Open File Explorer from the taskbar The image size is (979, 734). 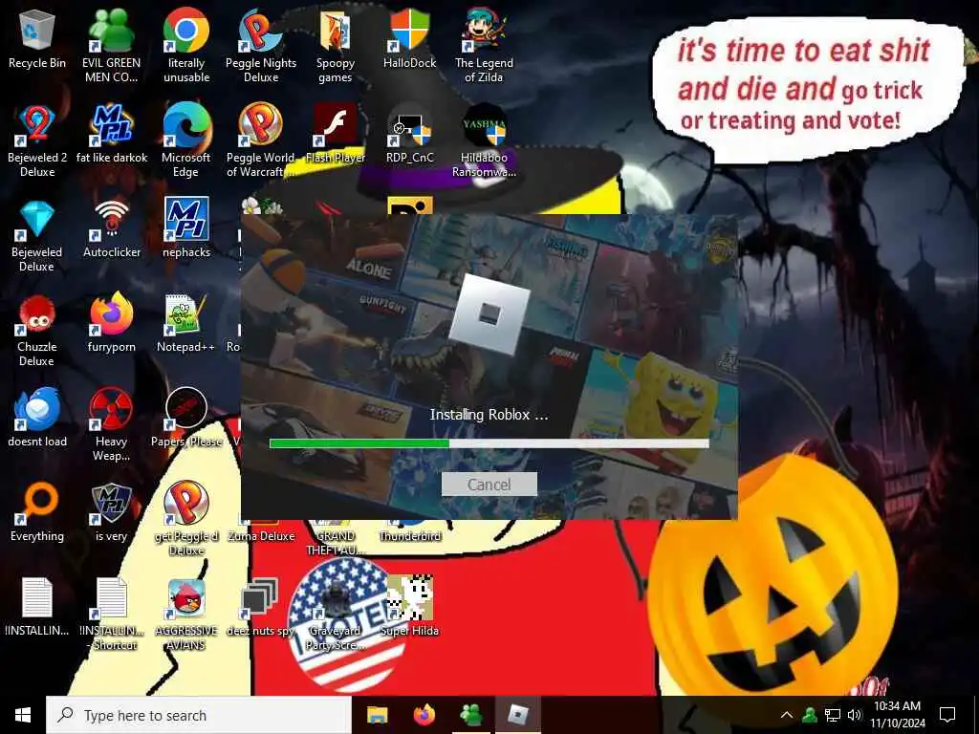tap(377, 715)
